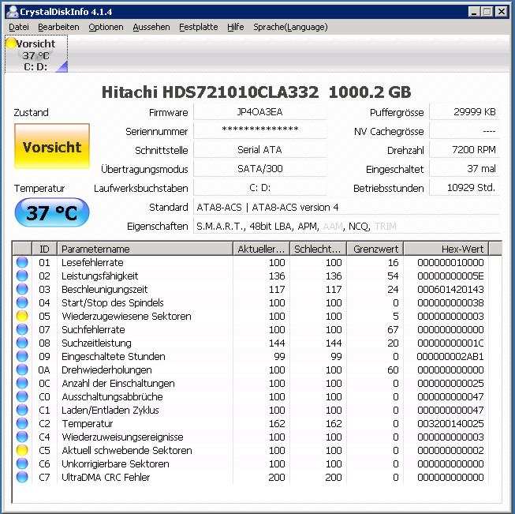Click the Schlecht... column header

318,249
